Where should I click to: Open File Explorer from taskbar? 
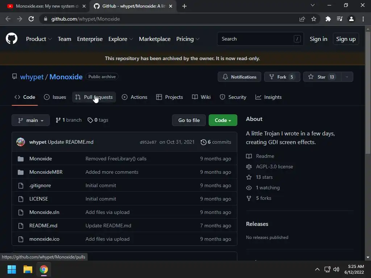pyautogui.click(x=28, y=269)
